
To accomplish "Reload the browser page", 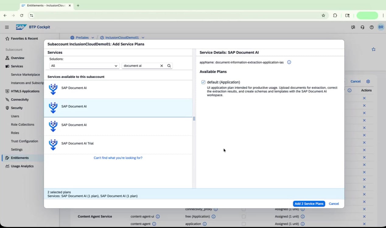I will pyautogui.click(x=22, y=16).
